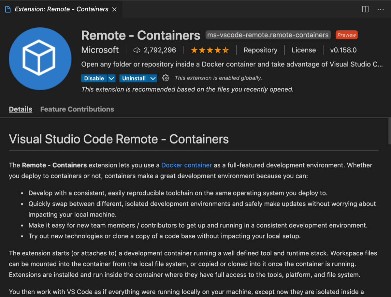The image size is (391, 297).
Task: Click the red Preview badge
Action: [347, 35]
